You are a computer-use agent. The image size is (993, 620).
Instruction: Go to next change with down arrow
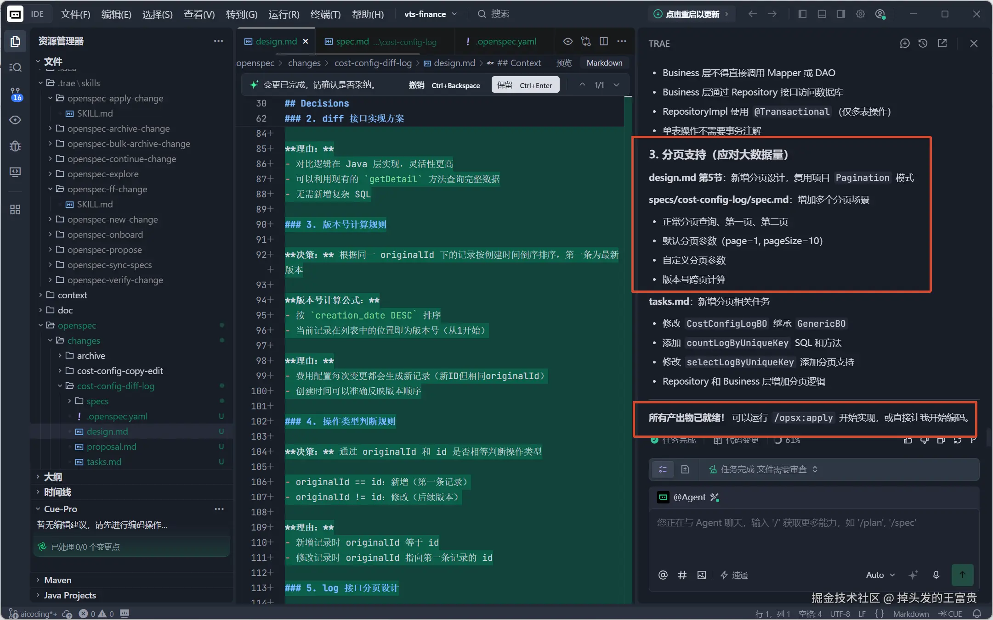pos(617,85)
